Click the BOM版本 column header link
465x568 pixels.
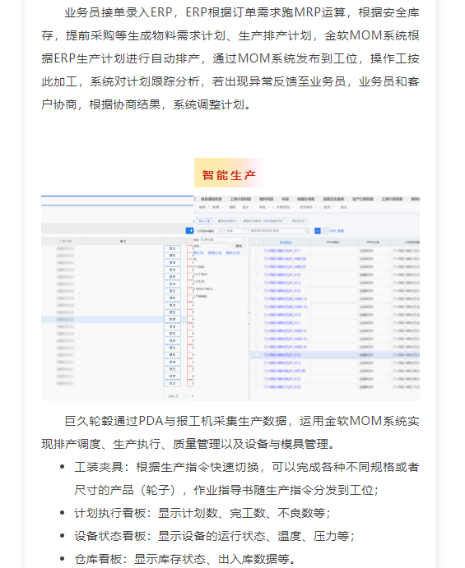tap(286, 242)
